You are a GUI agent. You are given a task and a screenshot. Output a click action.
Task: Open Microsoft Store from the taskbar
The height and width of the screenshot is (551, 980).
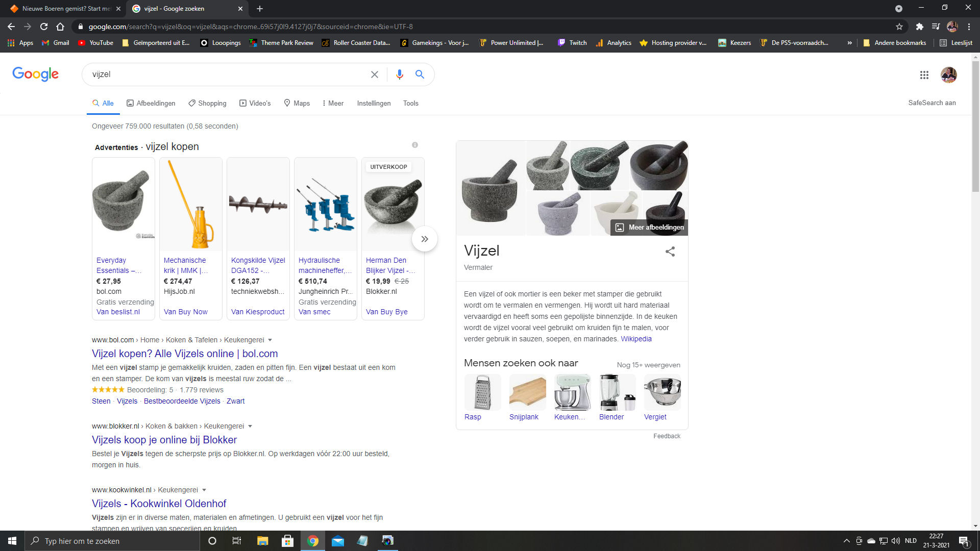pos(288,541)
